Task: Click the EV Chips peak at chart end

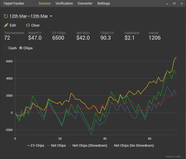Action: click(176, 57)
